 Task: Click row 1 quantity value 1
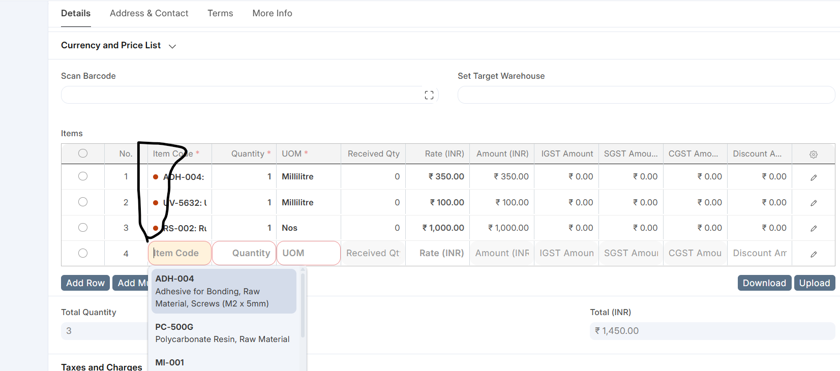point(244,177)
